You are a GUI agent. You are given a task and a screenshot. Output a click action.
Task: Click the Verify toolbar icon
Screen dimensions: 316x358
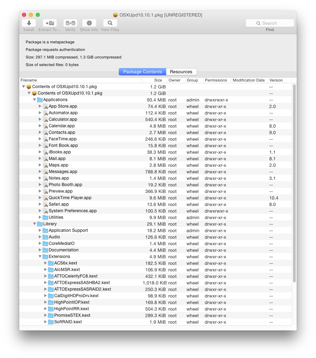pos(70,23)
